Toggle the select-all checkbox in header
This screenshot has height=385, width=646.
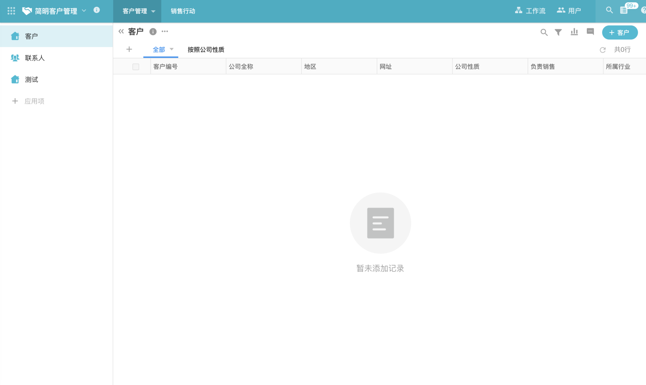(136, 67)
